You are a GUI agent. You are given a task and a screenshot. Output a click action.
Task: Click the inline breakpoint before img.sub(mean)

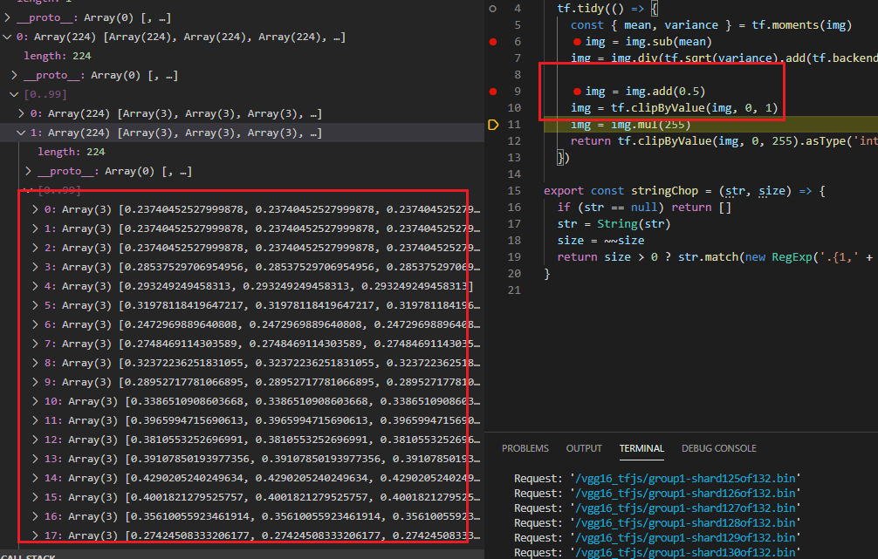[x=577, y=42]
